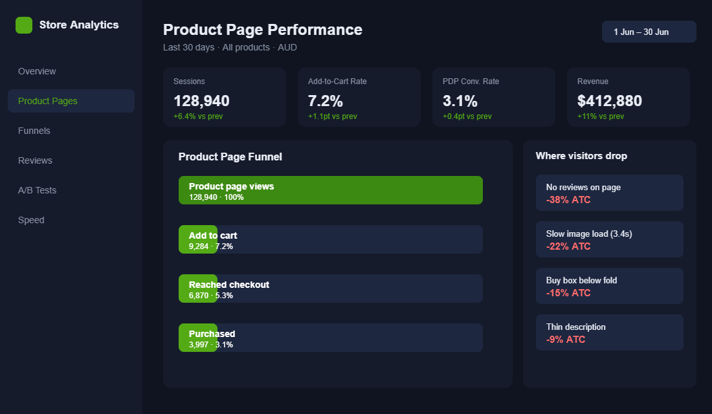Click Slow image load (3.4s) card
The width and height of the screenshot is (712, 414).
click(x=609, y=239)
